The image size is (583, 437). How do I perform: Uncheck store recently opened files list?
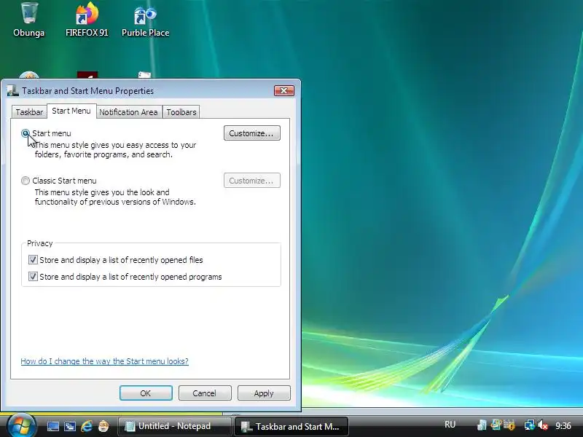33,260
